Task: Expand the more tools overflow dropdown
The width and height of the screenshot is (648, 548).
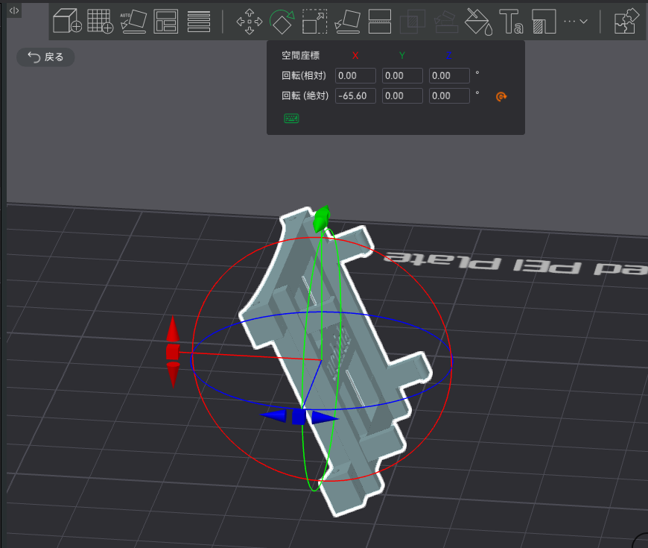Action: [575, 21]
